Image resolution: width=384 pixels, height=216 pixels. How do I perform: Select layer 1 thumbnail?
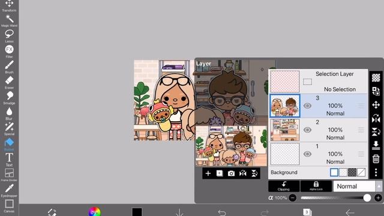point(285,154)
